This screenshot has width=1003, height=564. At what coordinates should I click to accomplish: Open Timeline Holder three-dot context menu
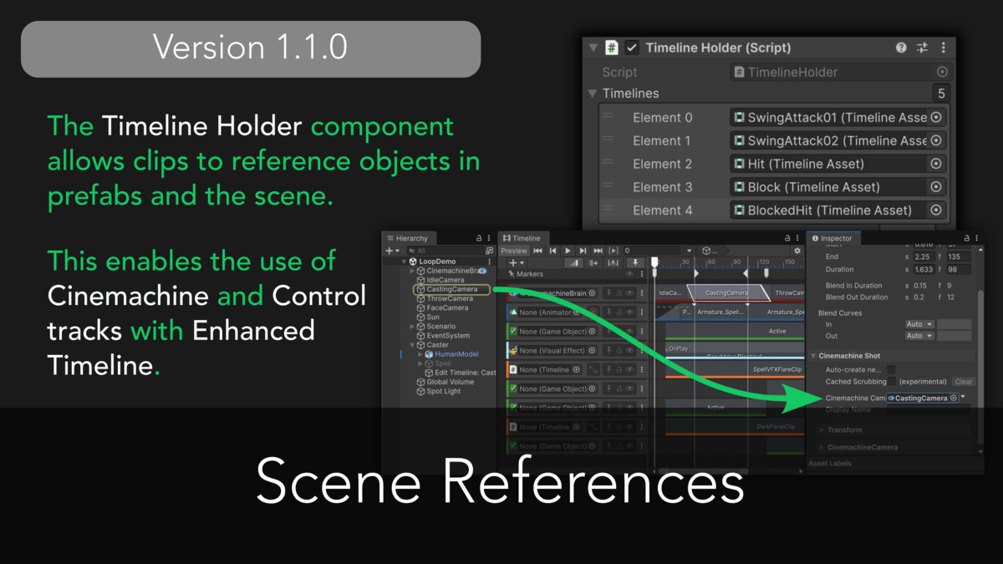tap(944, 48)
